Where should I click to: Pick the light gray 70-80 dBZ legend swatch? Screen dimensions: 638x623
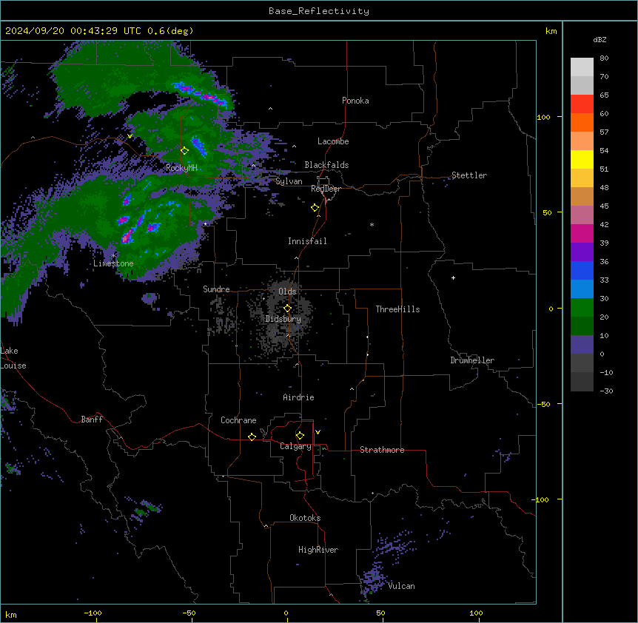(x=582, y=67)
